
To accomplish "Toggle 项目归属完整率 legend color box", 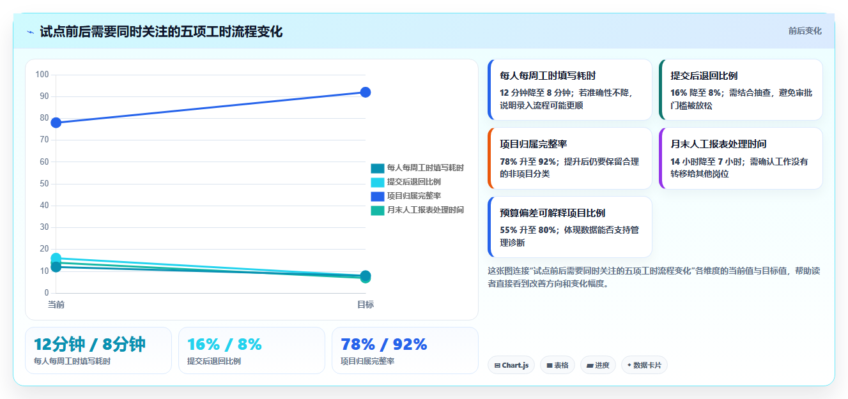I will [x=377, y=196].
